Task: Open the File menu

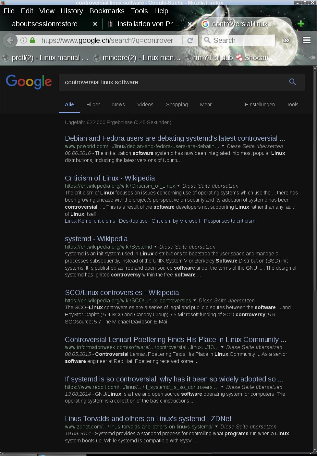Action: (x=9, y=11)
